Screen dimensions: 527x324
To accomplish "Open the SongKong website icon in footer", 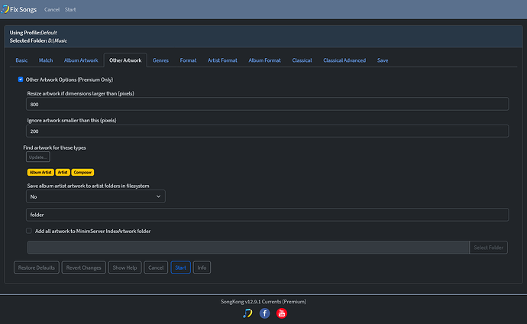I will click(247, 313).
